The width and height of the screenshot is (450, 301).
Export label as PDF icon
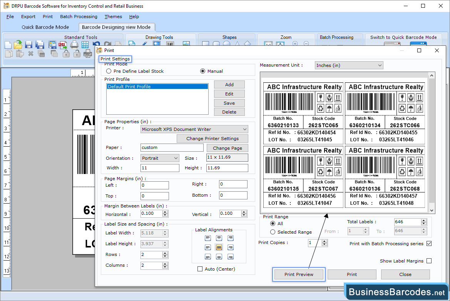coord(63,45)
